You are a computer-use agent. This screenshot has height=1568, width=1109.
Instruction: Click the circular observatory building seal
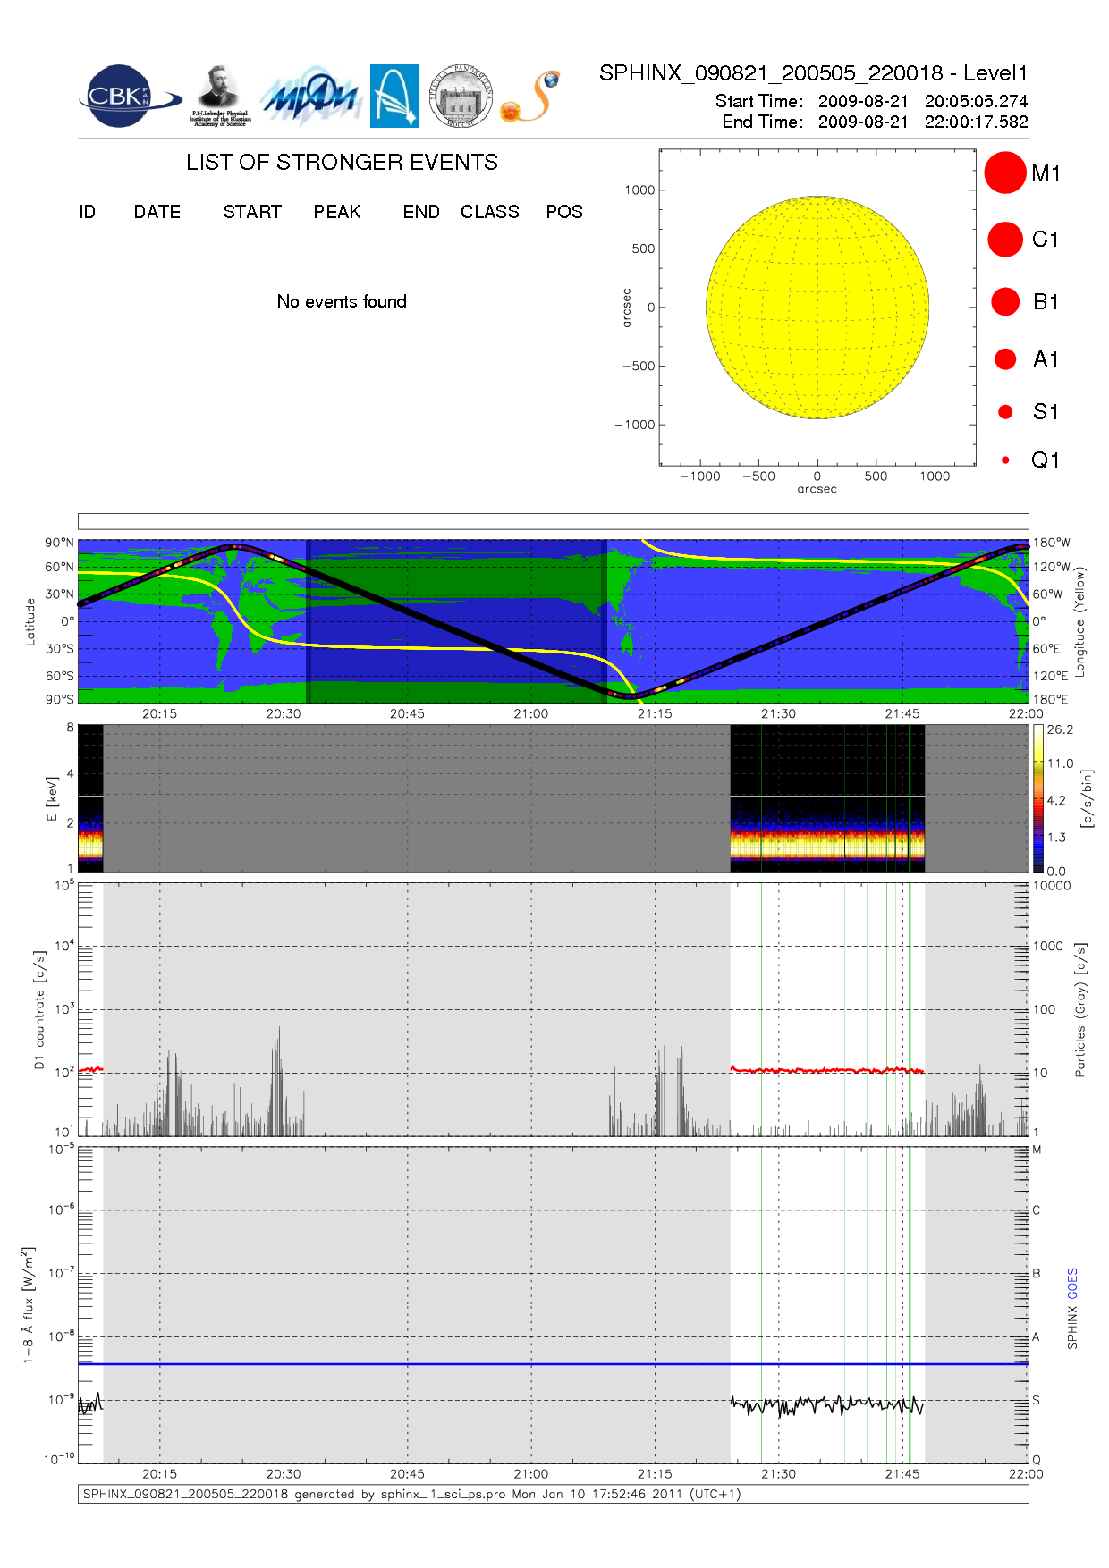(x=461, y=97)
